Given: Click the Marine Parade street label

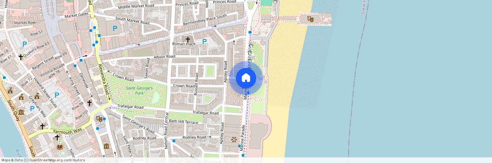Looking at the screenshot, I should coord(243,138).
